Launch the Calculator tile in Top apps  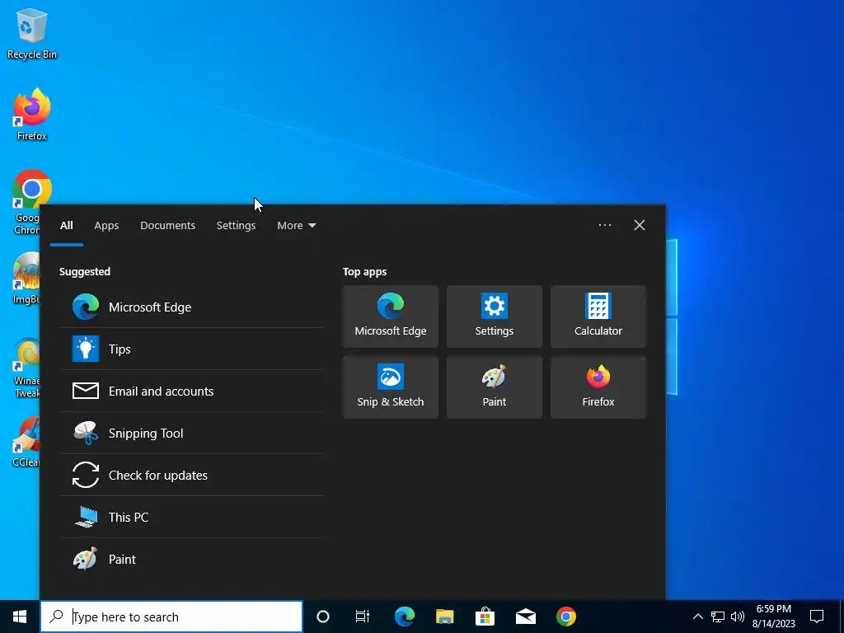tap(598, 316)
